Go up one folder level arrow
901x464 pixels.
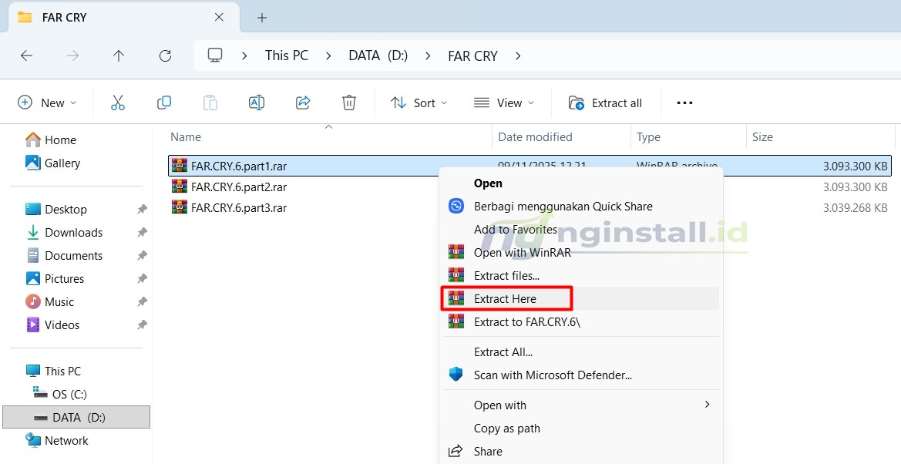[119, 55]
